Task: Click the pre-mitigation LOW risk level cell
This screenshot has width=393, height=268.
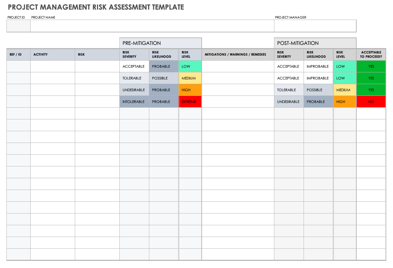Action: 190,67
